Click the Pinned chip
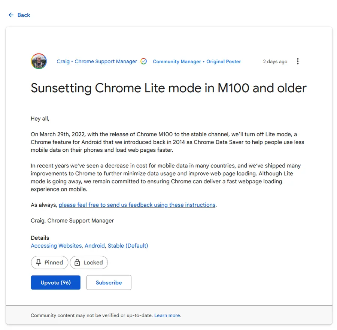This screenshot has width=337, height=330. click(49, 263)
